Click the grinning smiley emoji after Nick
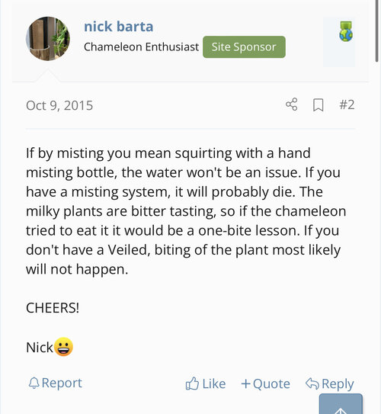 (63, 347)
